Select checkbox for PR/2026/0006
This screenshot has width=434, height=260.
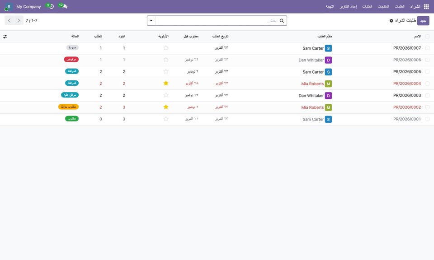click(x=427, y=60)
